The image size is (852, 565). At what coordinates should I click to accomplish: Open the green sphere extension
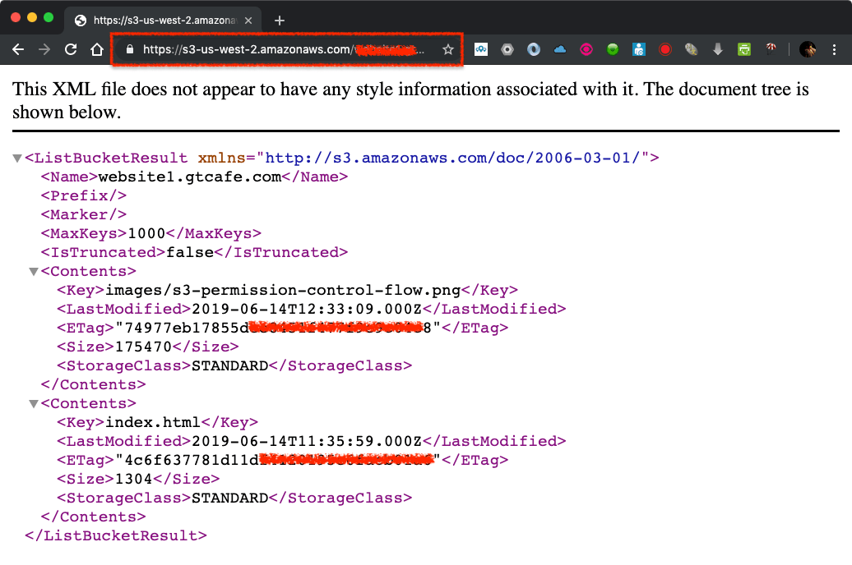pyautogui.click(x=613, y=49)
